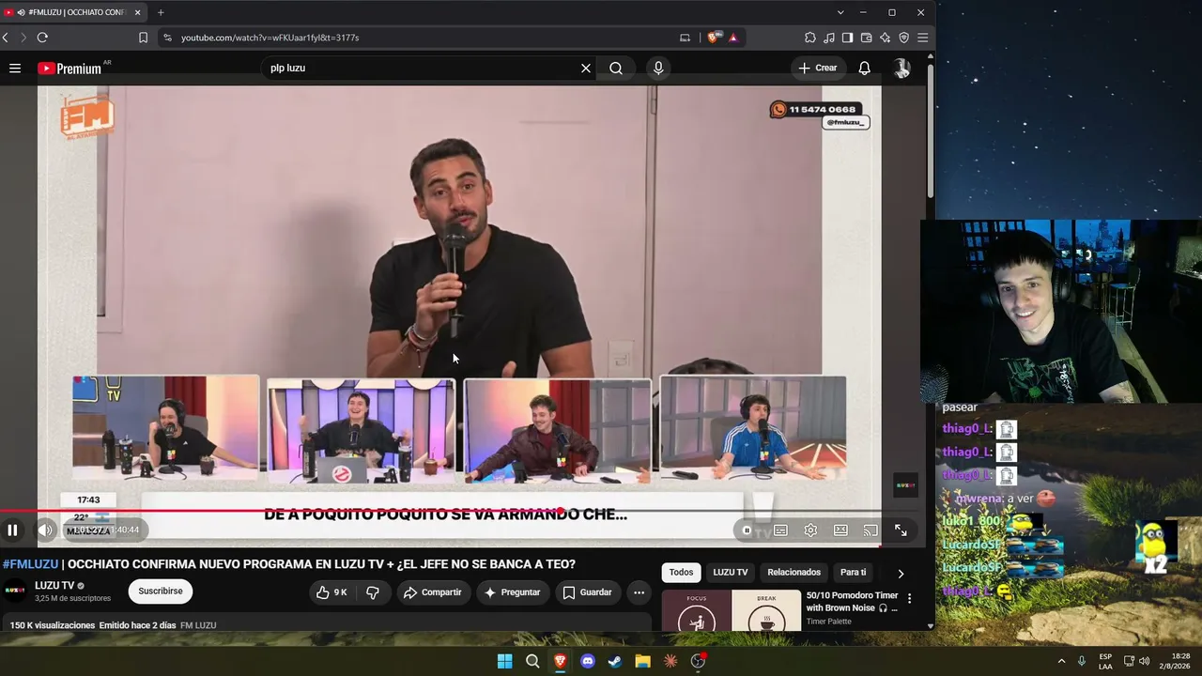The image size is (1202, 676).
Task: Open YouTube notifications bell
Action: point(865,68)
